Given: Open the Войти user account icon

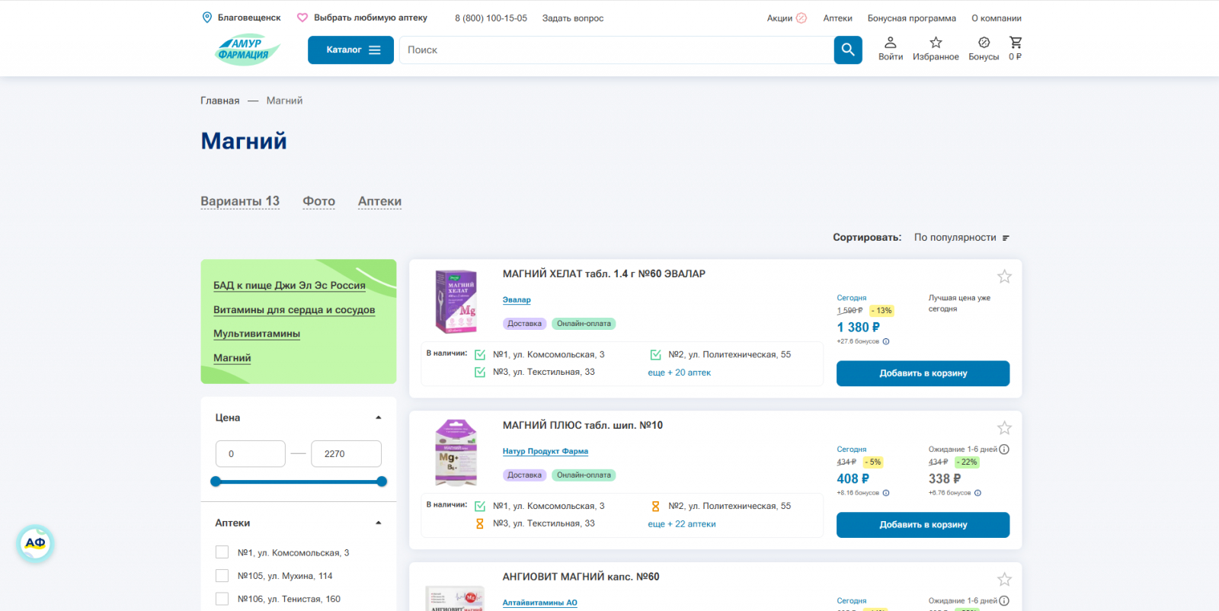Looking at the screenshot, I should tap(891, 43).
